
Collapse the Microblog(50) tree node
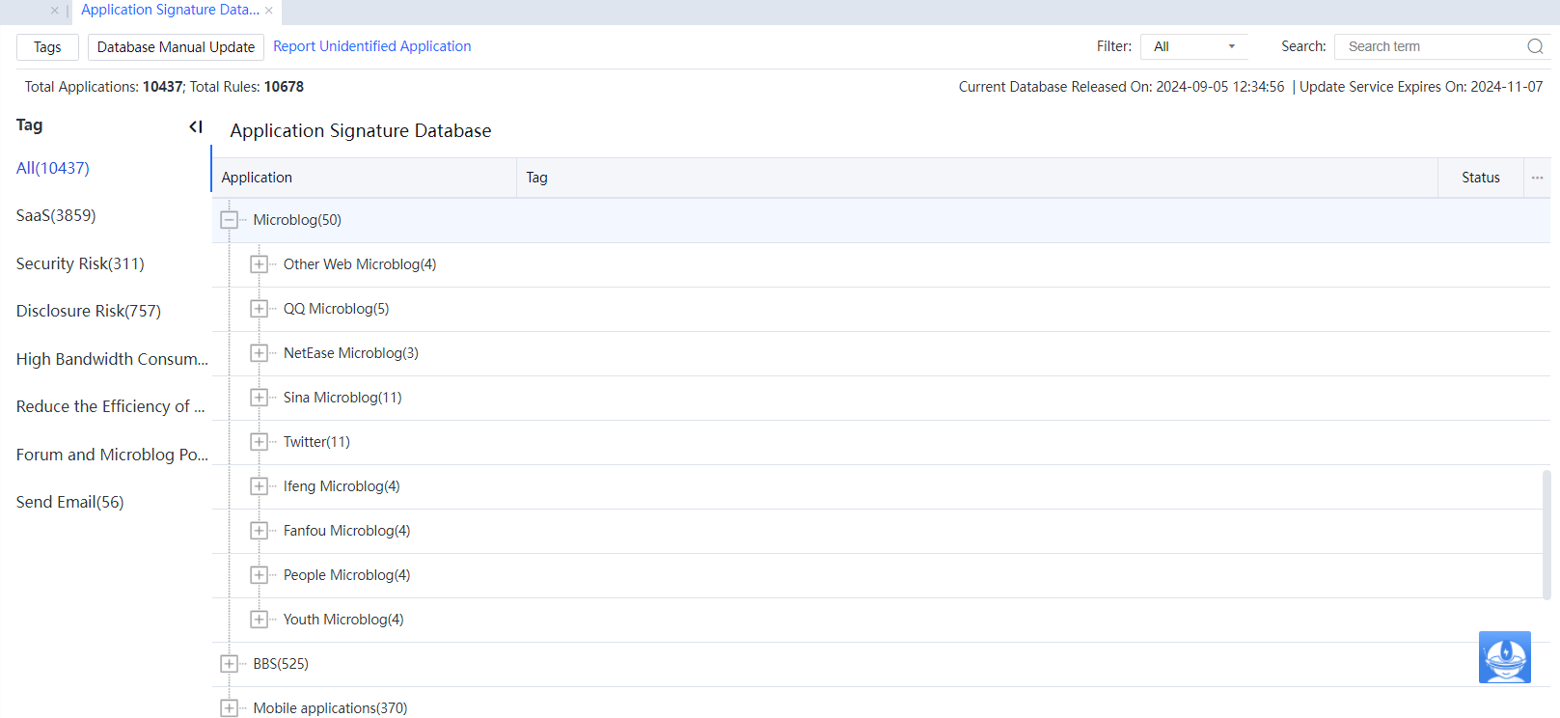pos(229,220)
